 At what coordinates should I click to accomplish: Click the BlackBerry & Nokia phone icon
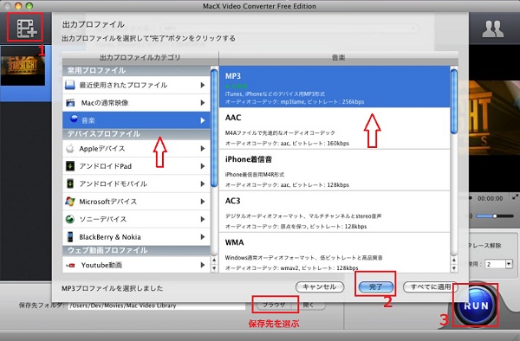tap(70, 237)
